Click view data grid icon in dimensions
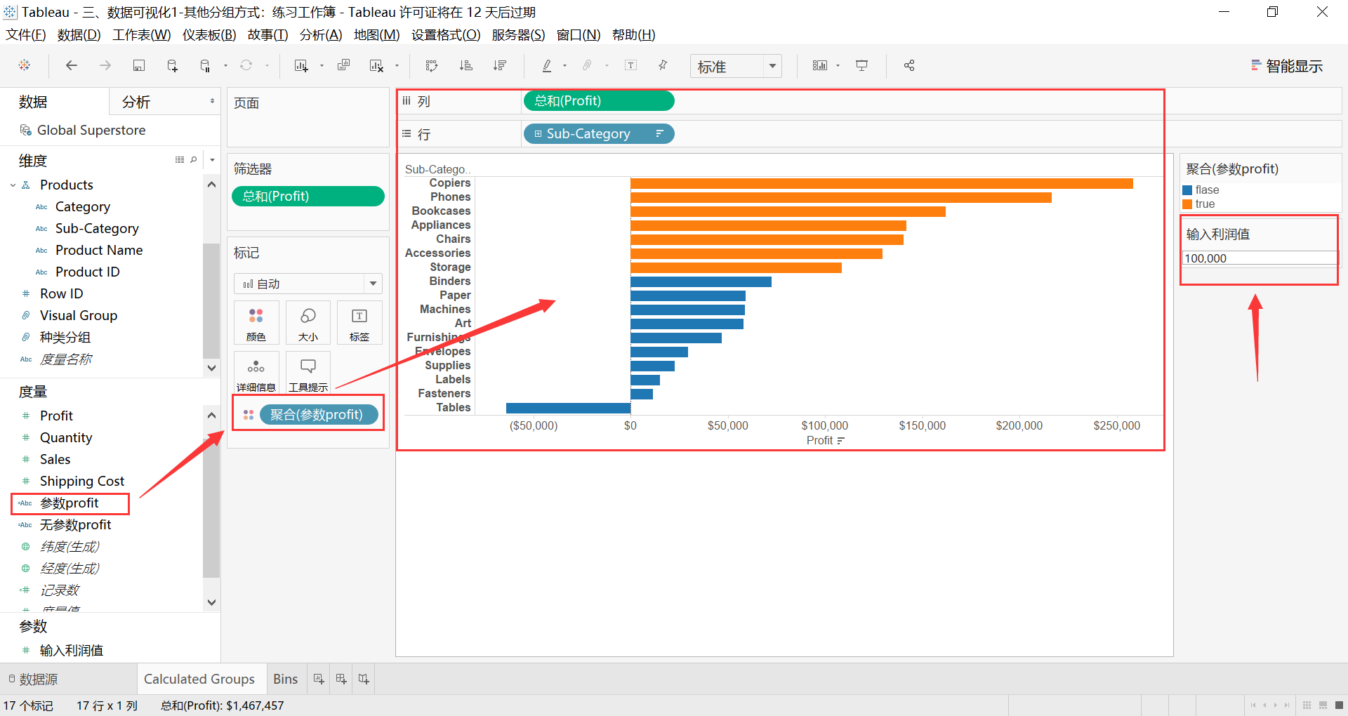1348x716 pixels. pyautogui.click(x=180, y=160)
